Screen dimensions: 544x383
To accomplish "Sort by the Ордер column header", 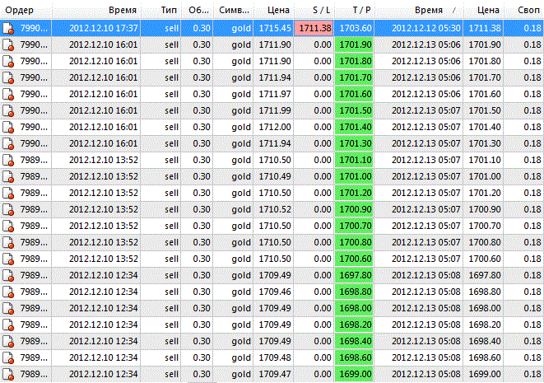I will [x=26, y=10].
